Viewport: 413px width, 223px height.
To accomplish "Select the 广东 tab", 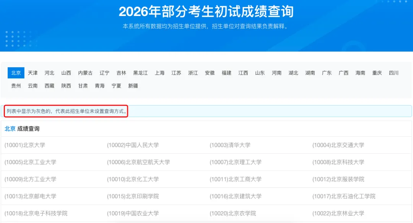I will [327, 73].
